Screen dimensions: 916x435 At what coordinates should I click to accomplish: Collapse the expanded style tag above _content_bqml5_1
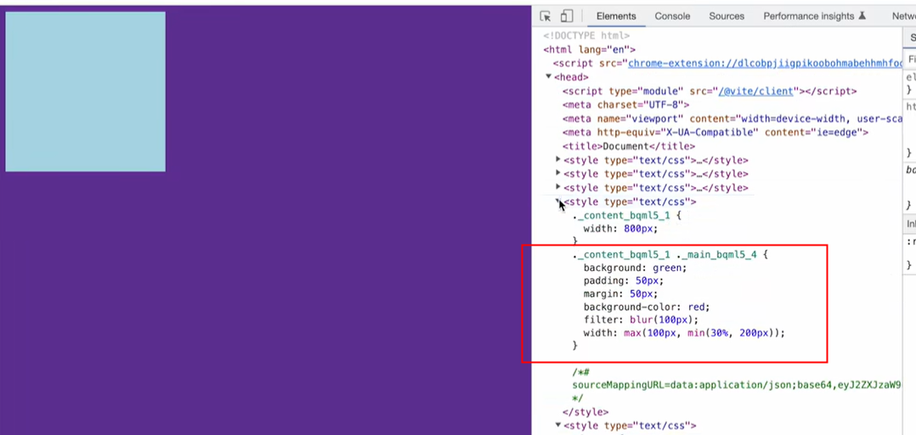tap(558, 201)
